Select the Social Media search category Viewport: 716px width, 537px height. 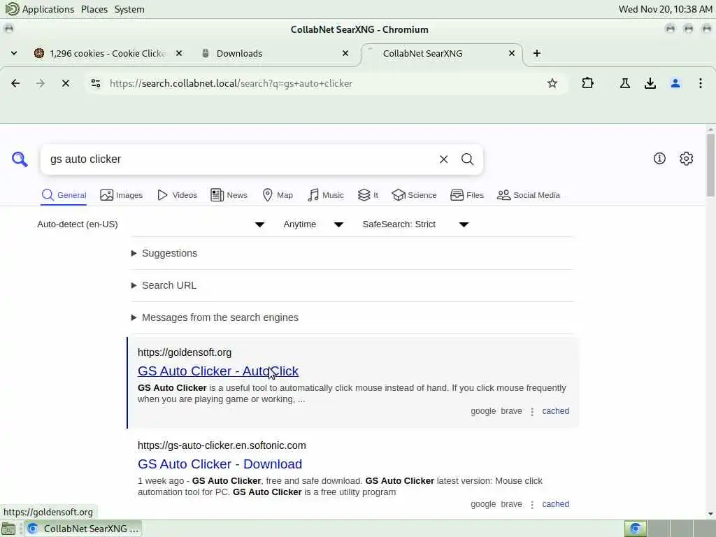[x=528, y=195]
